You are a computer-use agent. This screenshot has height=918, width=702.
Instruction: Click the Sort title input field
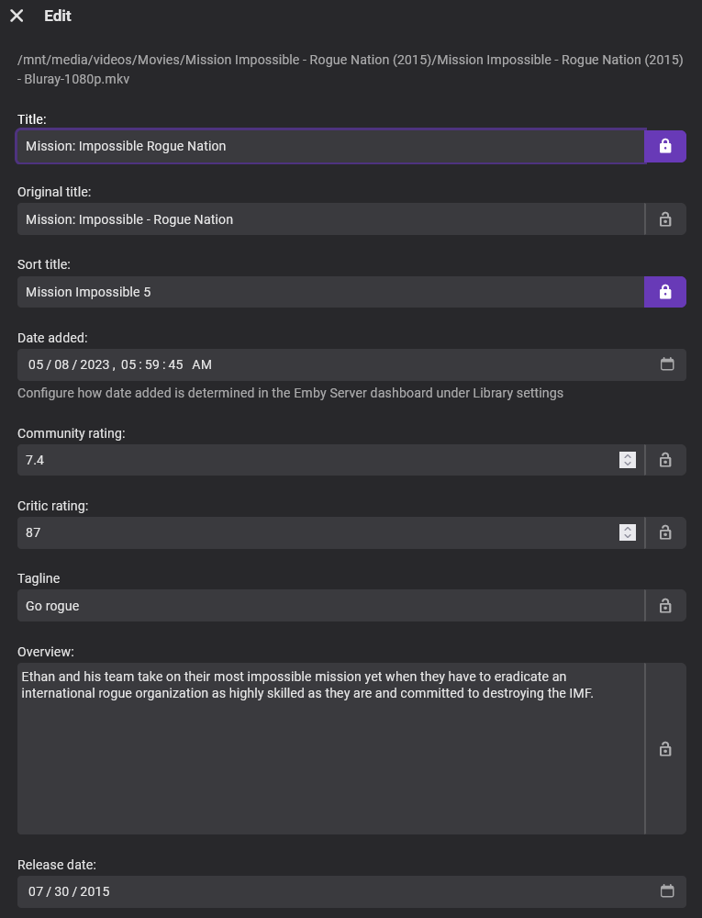[330, 292]
